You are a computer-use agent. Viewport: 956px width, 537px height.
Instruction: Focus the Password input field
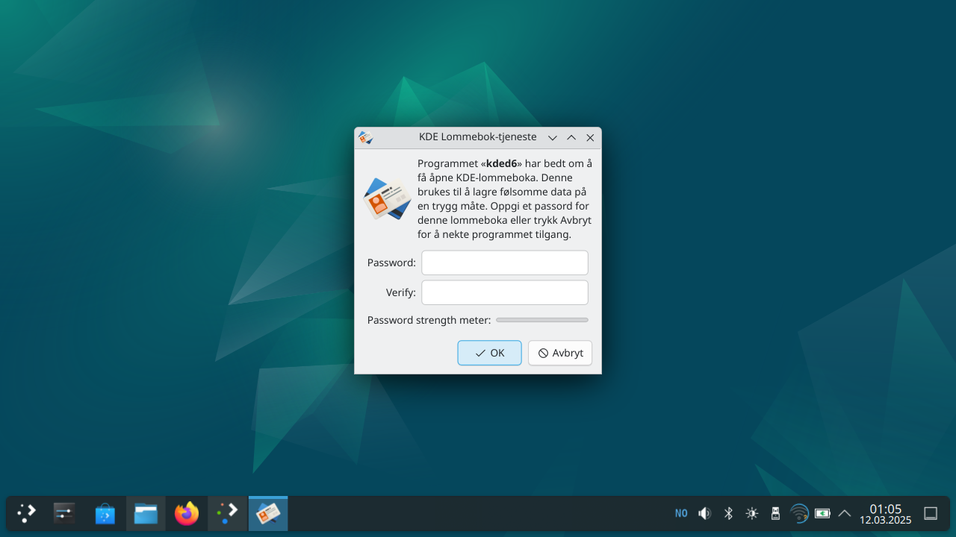click(x=505, y=263)
